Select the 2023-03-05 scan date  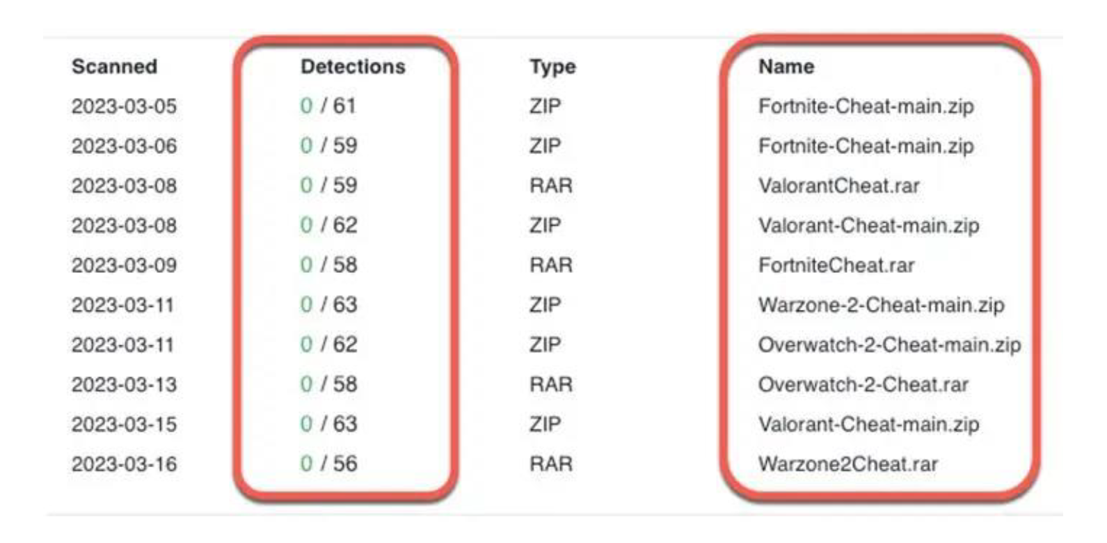(x=124, y=107)
